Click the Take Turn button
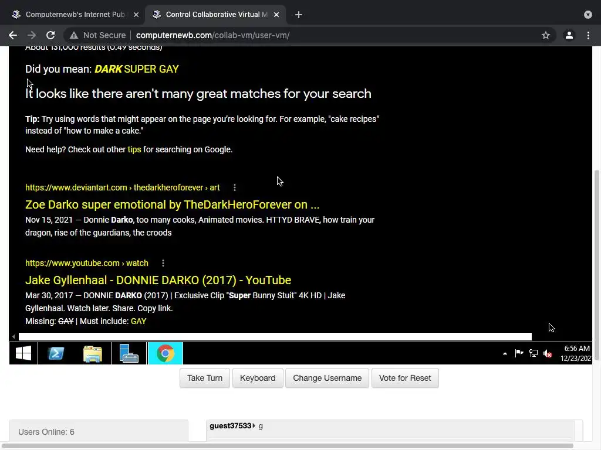 point(205,378)
